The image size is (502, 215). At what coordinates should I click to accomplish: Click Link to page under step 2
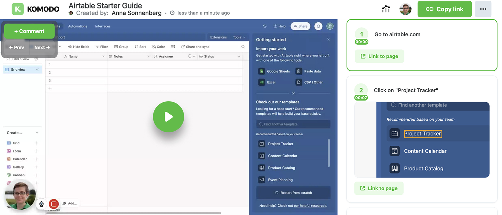coord(379,188)
